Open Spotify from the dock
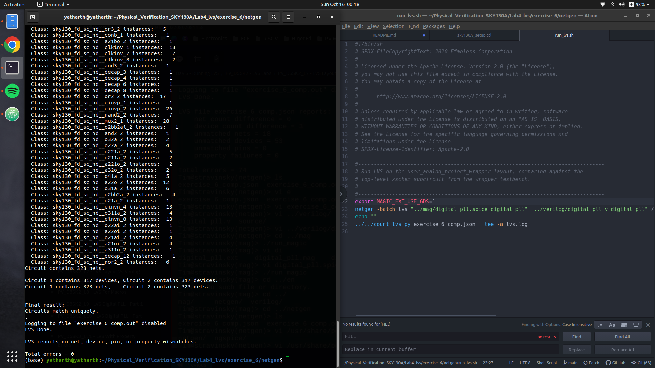The width and height of the screenshot is (655, 368). pos(12,91)
